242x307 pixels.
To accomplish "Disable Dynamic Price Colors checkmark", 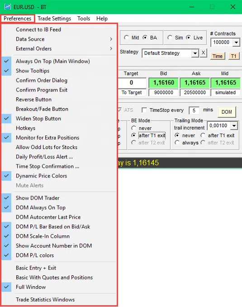I will point(6,176).
